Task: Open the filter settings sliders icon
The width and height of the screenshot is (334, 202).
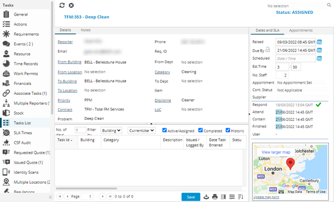Action: [x=232, y=196]
